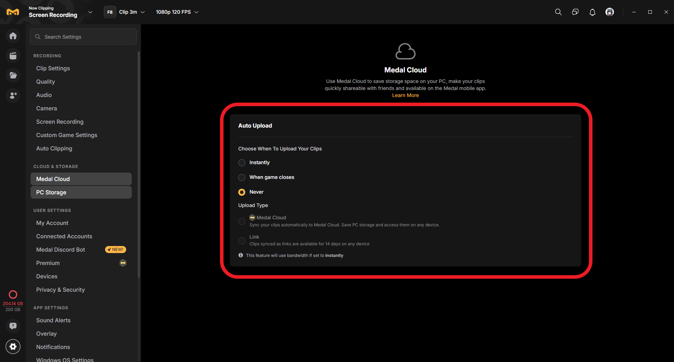Viewport: 674px width, 362px height.
Task: Select PC Storage settings
Action: click(x=81, y=192)
